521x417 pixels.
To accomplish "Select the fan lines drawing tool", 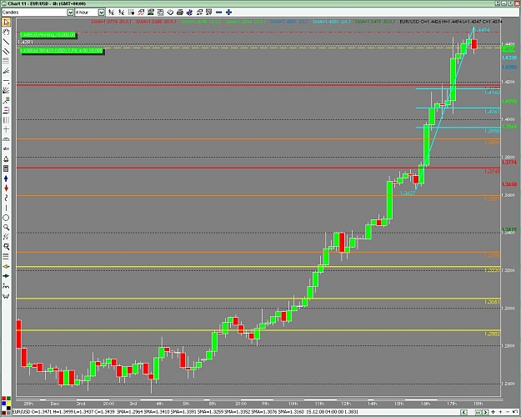I will (6, 71).
